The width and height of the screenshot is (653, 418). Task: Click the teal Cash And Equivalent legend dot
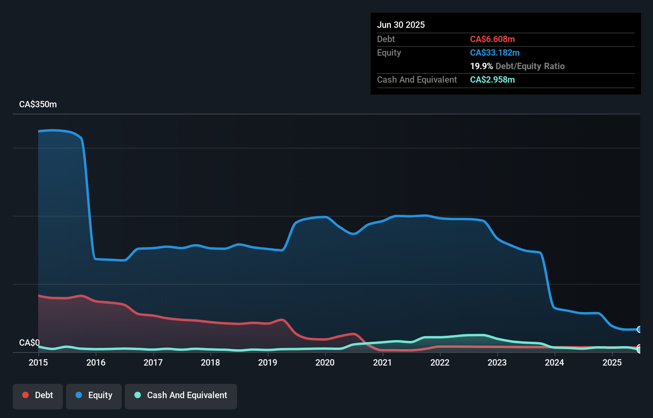[x=137, y=395]
